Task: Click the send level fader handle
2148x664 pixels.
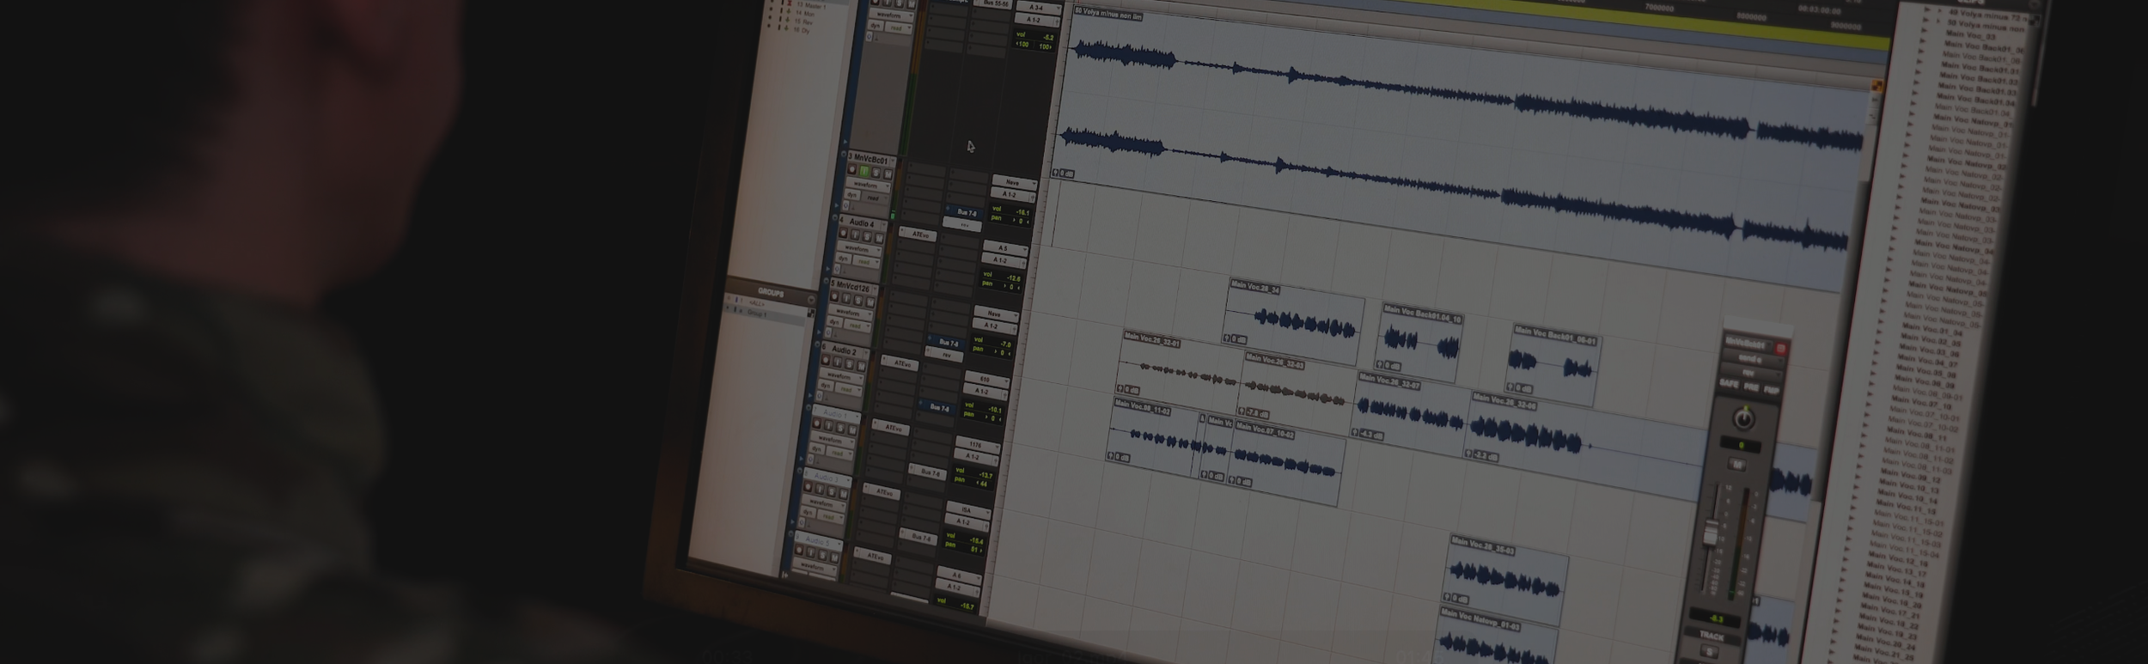Action: point(1711,533)
